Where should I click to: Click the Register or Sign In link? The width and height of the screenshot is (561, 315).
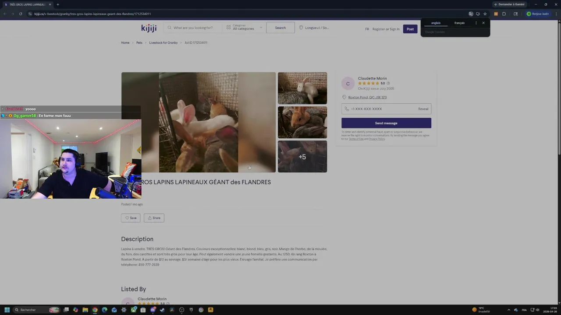coord(386,29)
